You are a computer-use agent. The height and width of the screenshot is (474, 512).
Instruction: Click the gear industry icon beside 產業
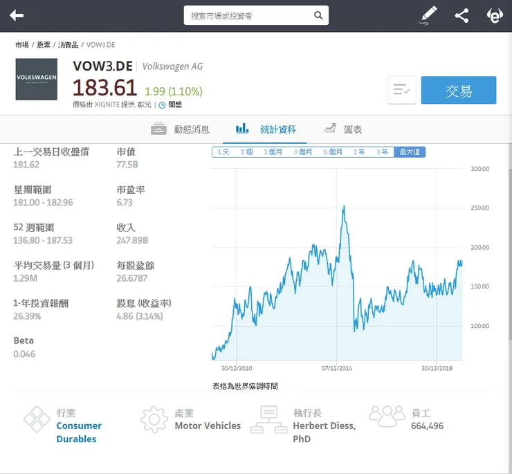point(154,419)
